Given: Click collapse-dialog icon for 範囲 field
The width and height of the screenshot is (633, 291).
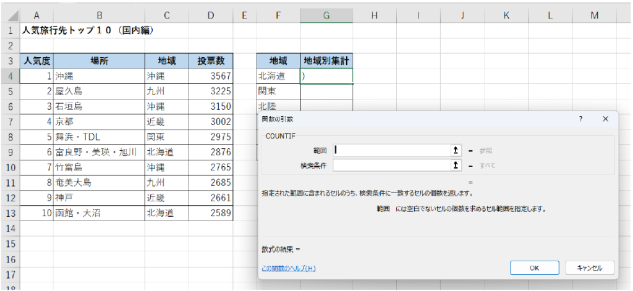Looking at the screenshot, I should [456, 150].
